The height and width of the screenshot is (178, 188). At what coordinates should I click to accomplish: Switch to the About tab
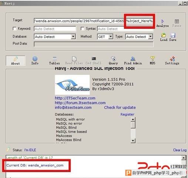point(16,61)
